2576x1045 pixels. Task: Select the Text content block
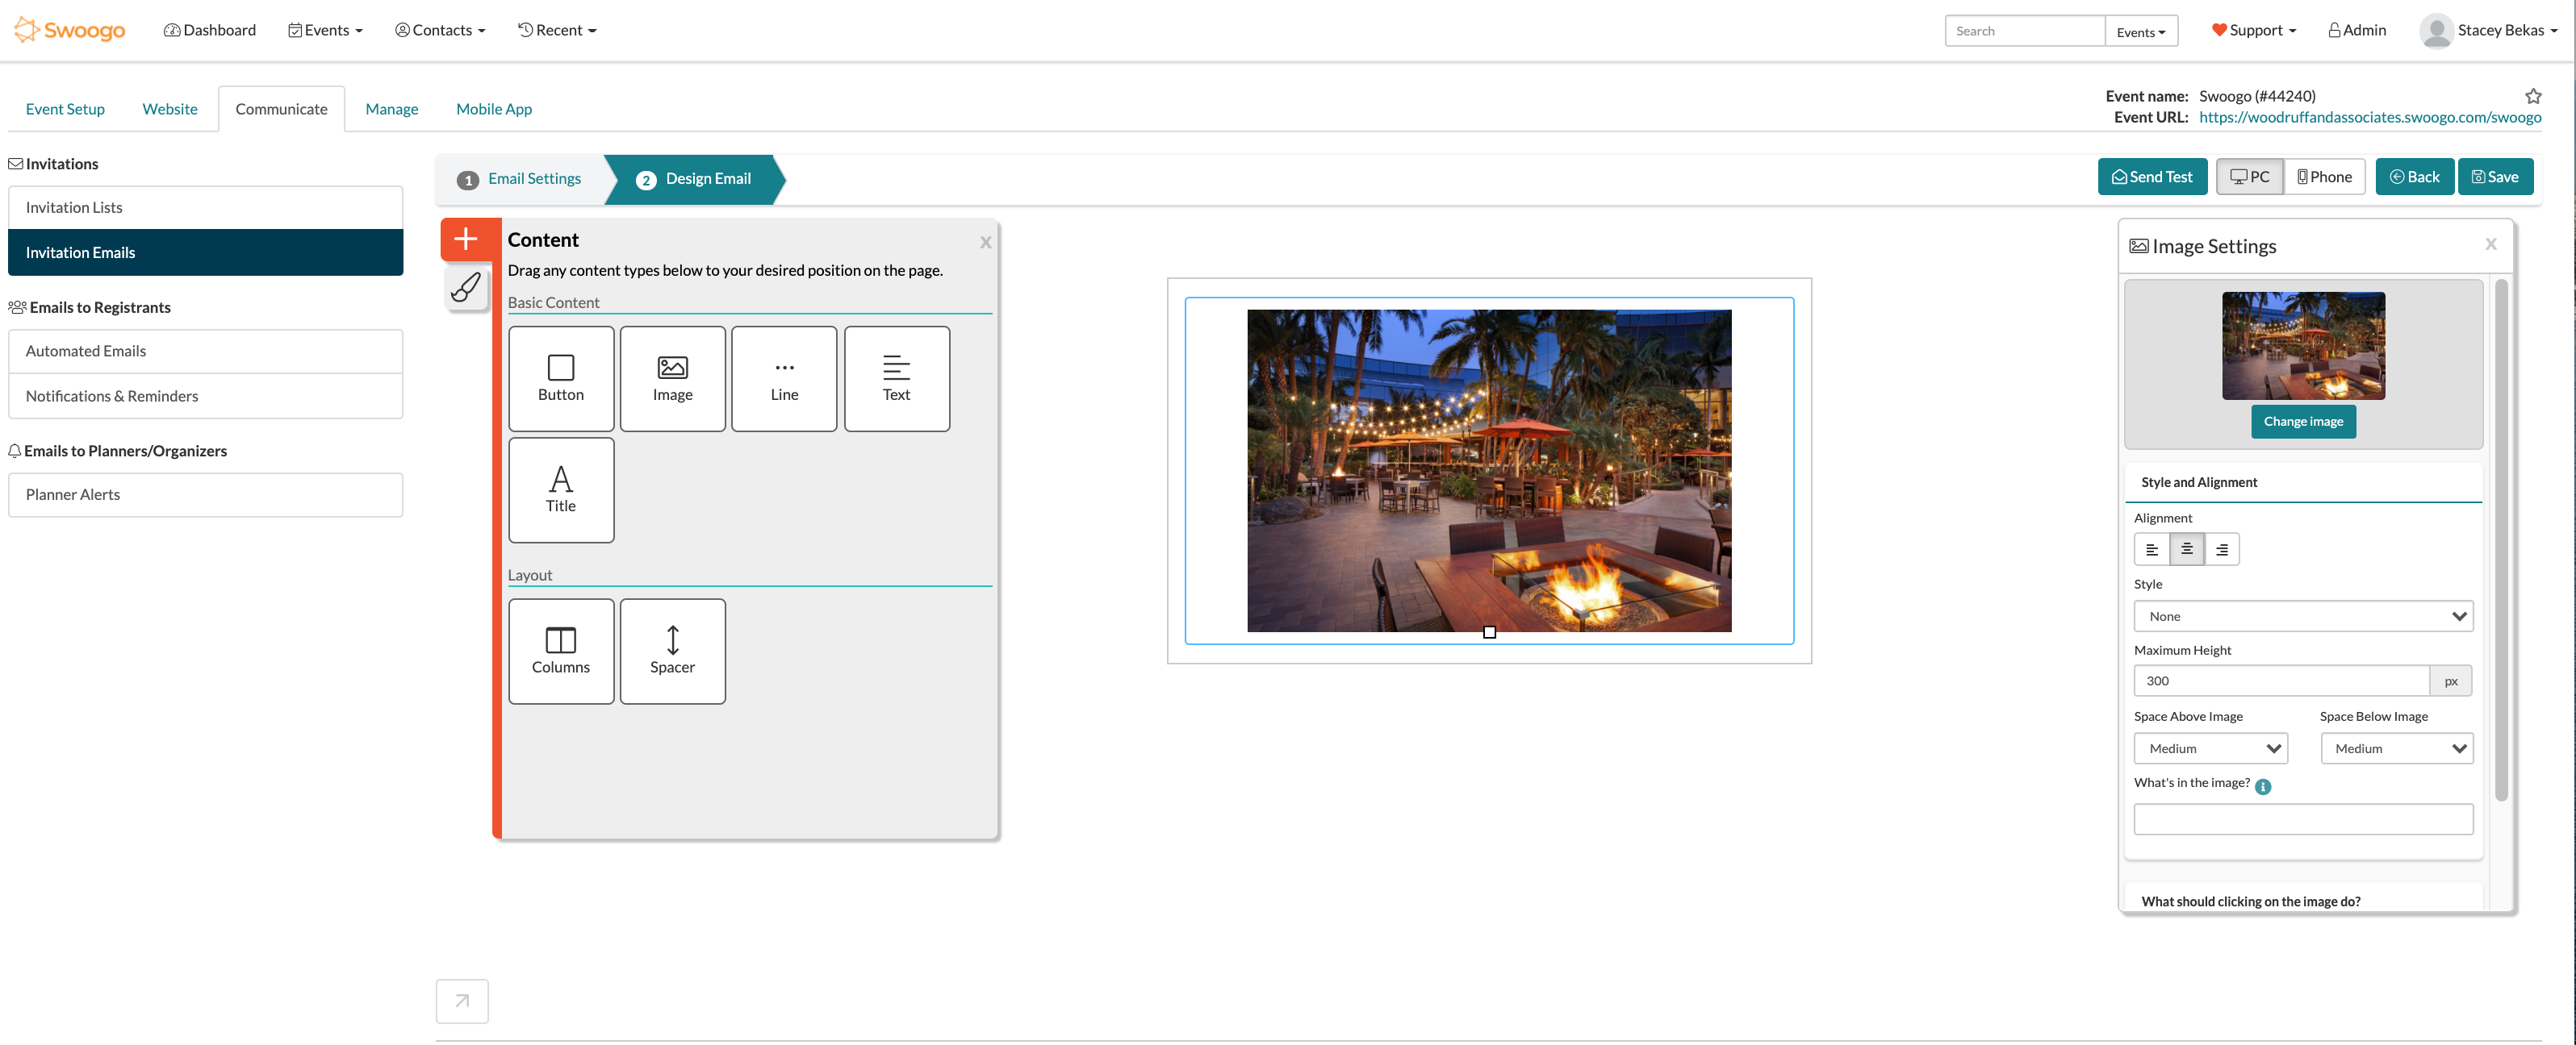pyautogui.click(x=897, y=379)
